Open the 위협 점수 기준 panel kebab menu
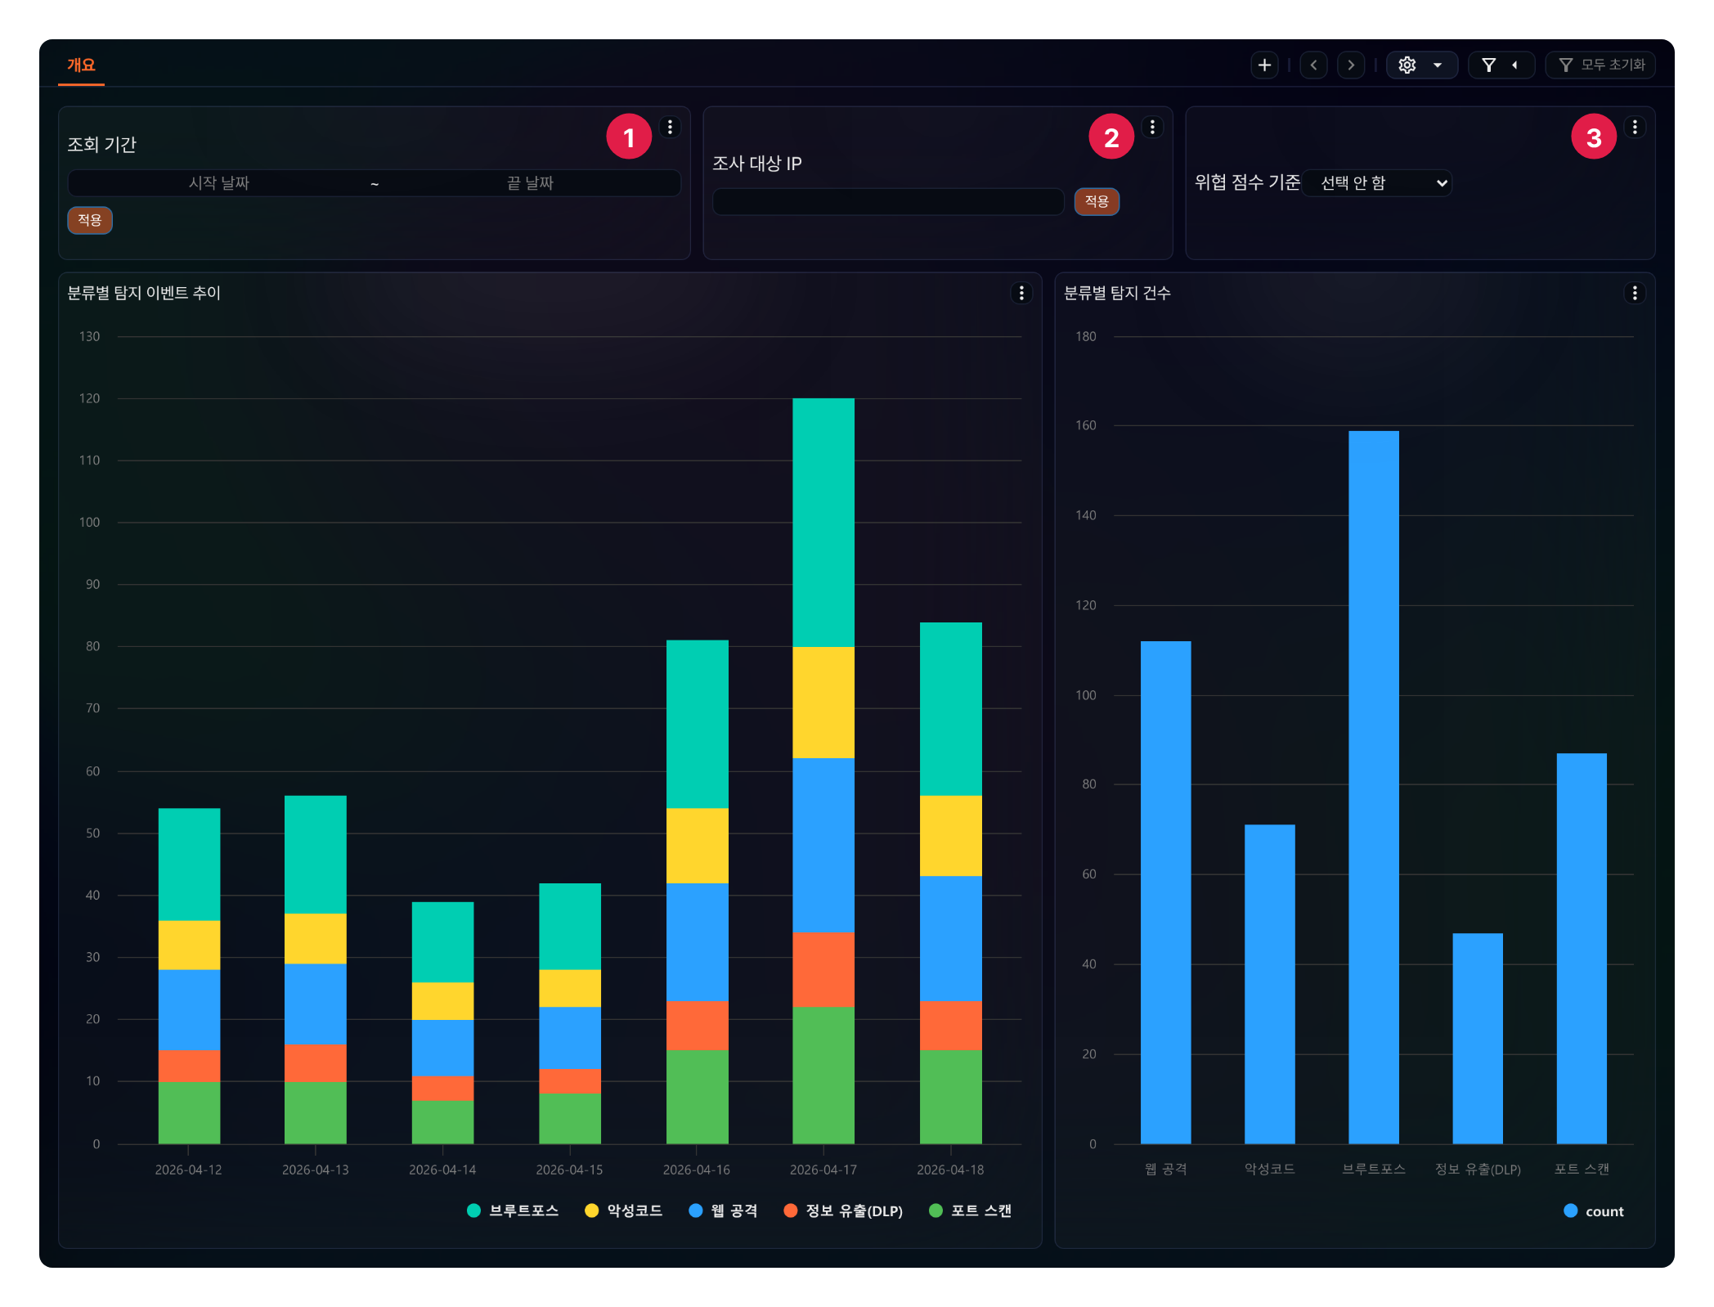This screenshot has height=1307, width=1714. pos(1635,128)
